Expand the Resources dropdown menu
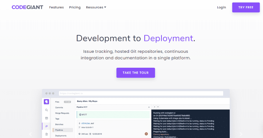Screen dimensions: 263x138 click(x=96, y=7)
